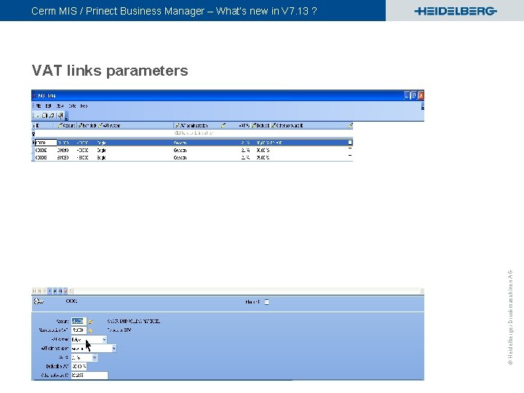The height and width of the screenshot is (393, 524).
Task: Select the third row of the VAT links table
Action: (x=192, y=158)
